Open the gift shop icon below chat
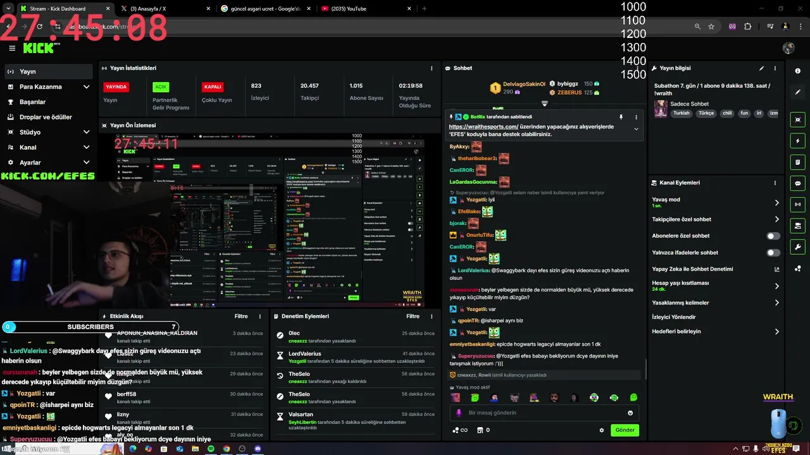Image resolution: width=810 pixels, height=455 pixels. pyautogui.click(x=480, y=430)
